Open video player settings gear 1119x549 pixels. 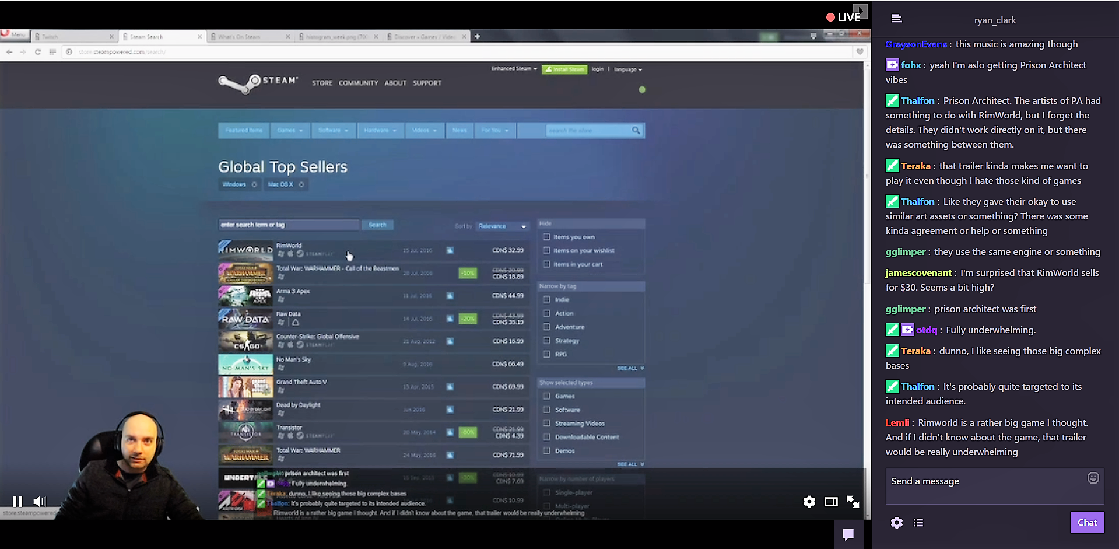point(809,502)
